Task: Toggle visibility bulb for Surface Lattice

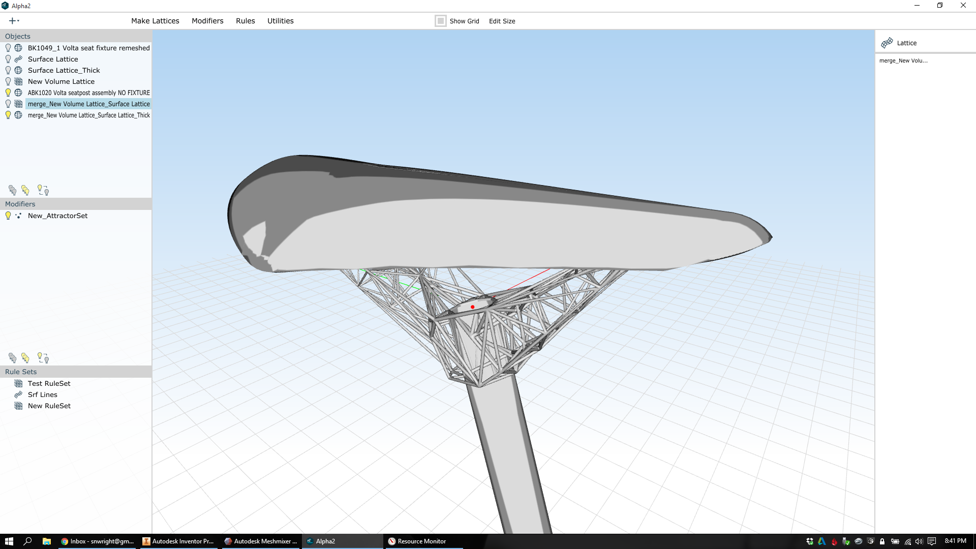Action: (x=8, y=59)
